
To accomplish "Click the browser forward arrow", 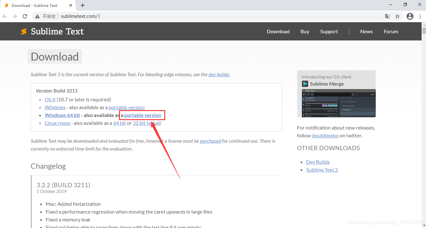I will click(x=15, y=16).
